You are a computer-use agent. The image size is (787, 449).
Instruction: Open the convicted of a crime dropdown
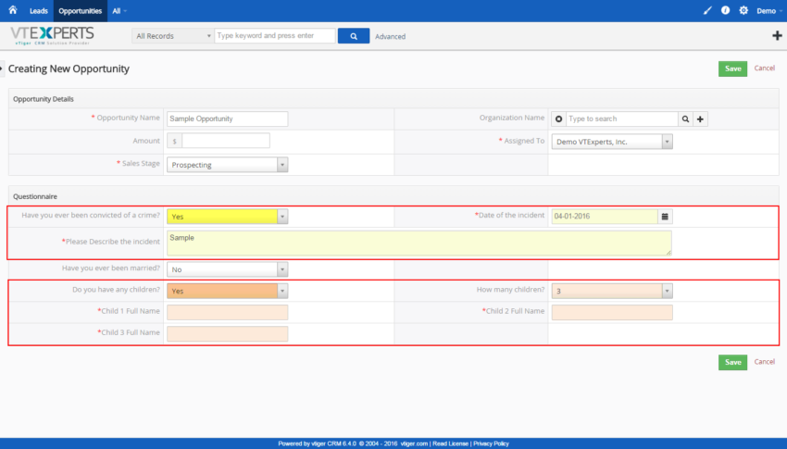pos(228,217)
